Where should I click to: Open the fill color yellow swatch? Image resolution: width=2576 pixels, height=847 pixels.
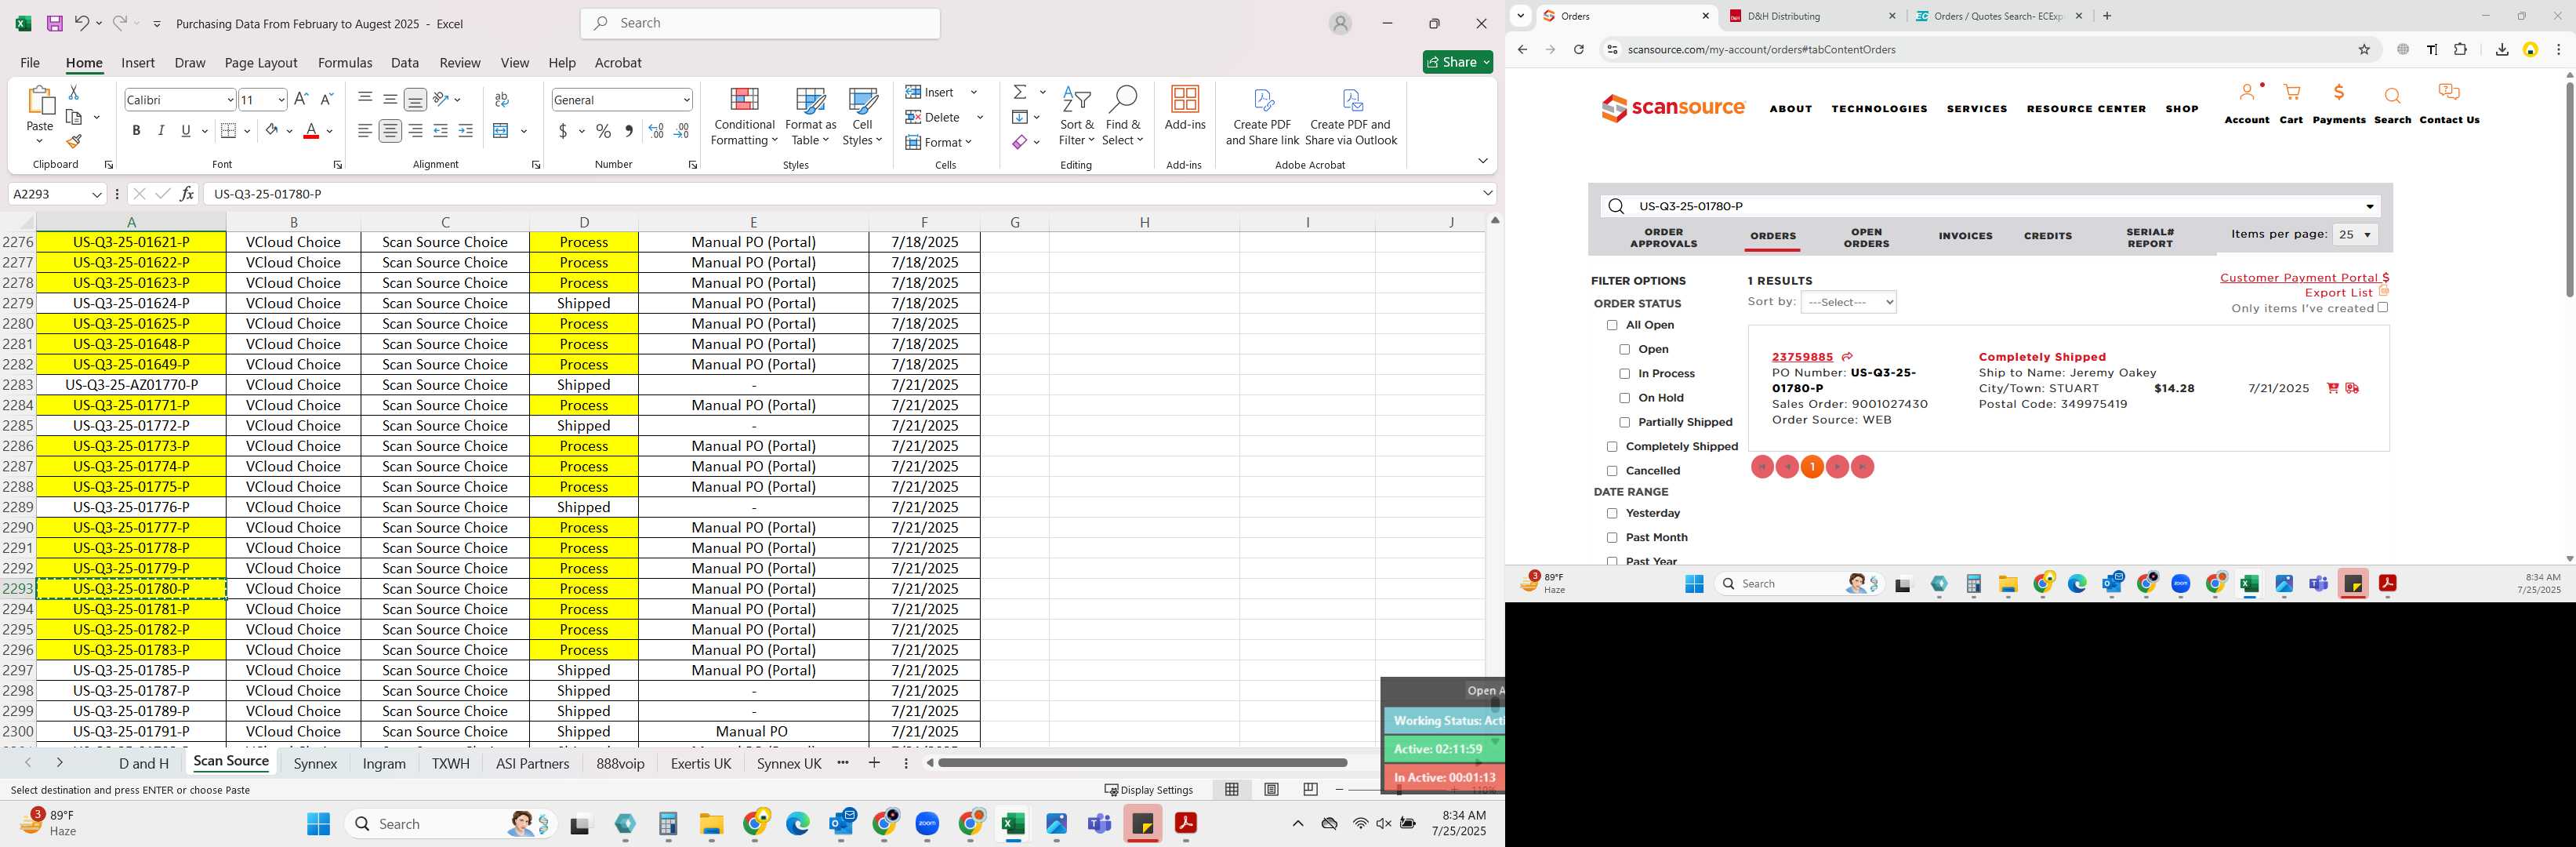click(272, 131)
